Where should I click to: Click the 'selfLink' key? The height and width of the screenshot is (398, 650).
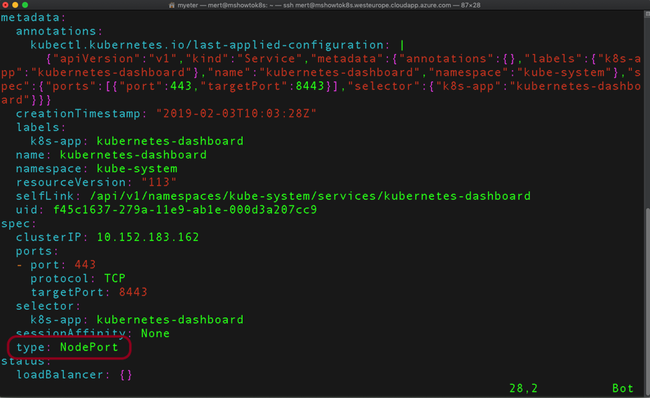coord(44,196)
